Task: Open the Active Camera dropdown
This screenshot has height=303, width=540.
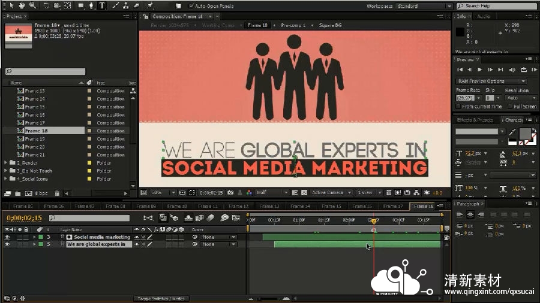Action: coord(331,193)
